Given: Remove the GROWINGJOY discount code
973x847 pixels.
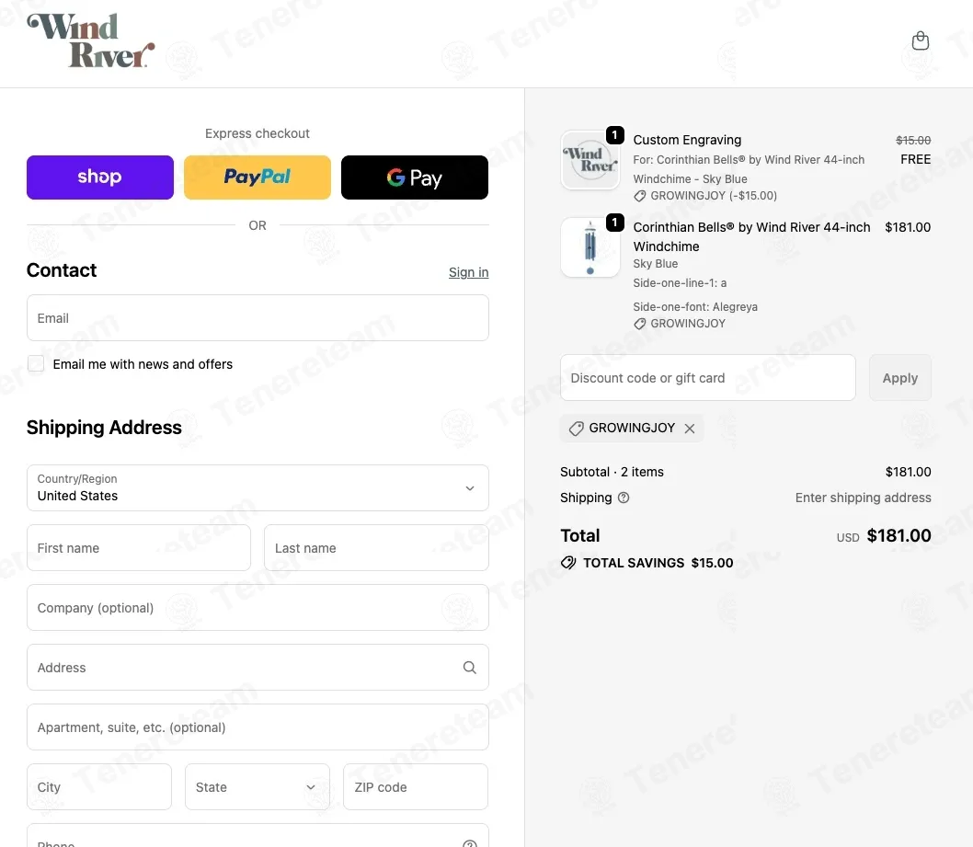Looking at the screenshot, I should (x=690, y=429).
